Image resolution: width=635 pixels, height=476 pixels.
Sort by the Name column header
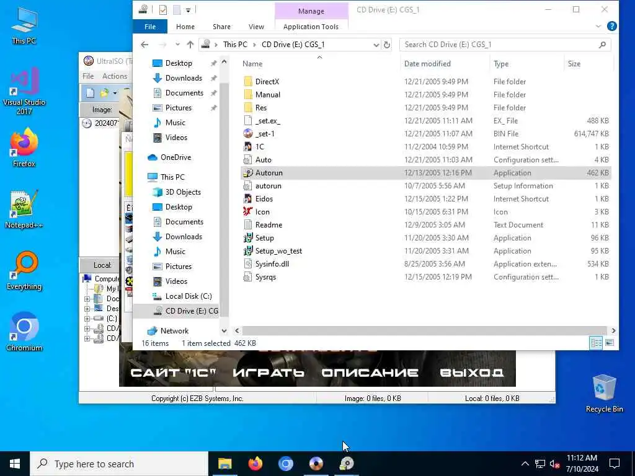tap(252, 64)
